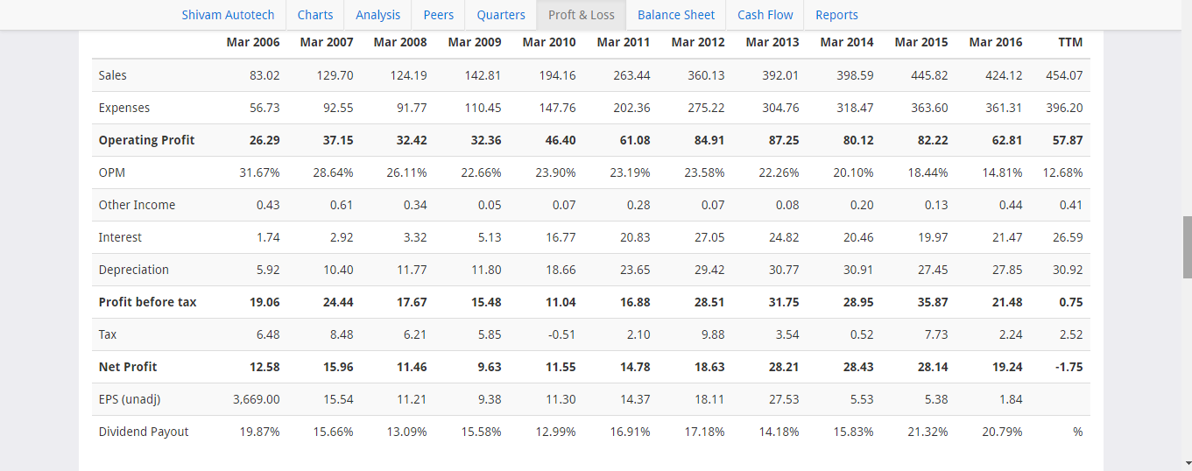Click the Net Profit row label
1192x471 pixels.
tap(128, 367)
